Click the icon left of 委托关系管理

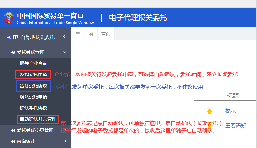pos(12,52)
